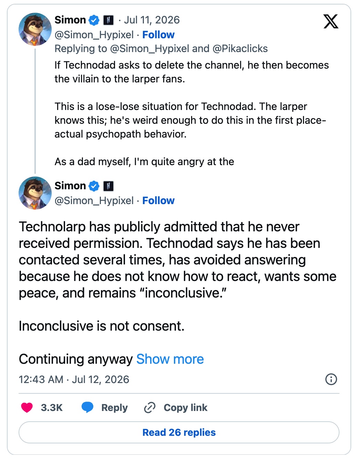The width and height of the screenshot is (356, 462).
Task: Open the info circle icon beside timestamp
Action: [x=331, y=379]
